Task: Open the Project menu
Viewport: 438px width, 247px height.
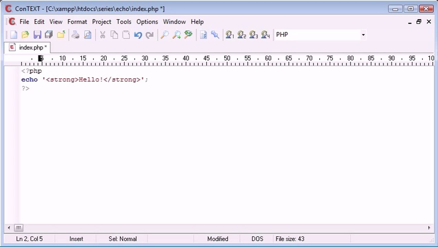Action: pyautogui.click(x=102, y=22)
